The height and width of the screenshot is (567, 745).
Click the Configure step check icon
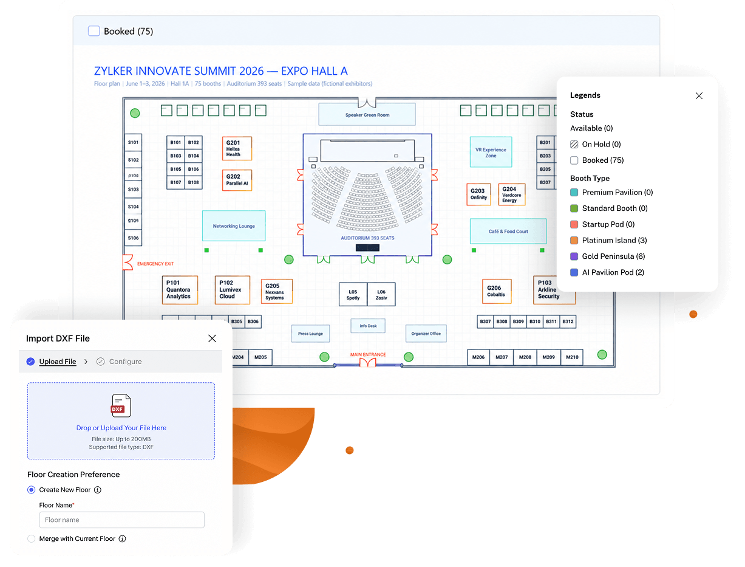(x=101, y=362)
